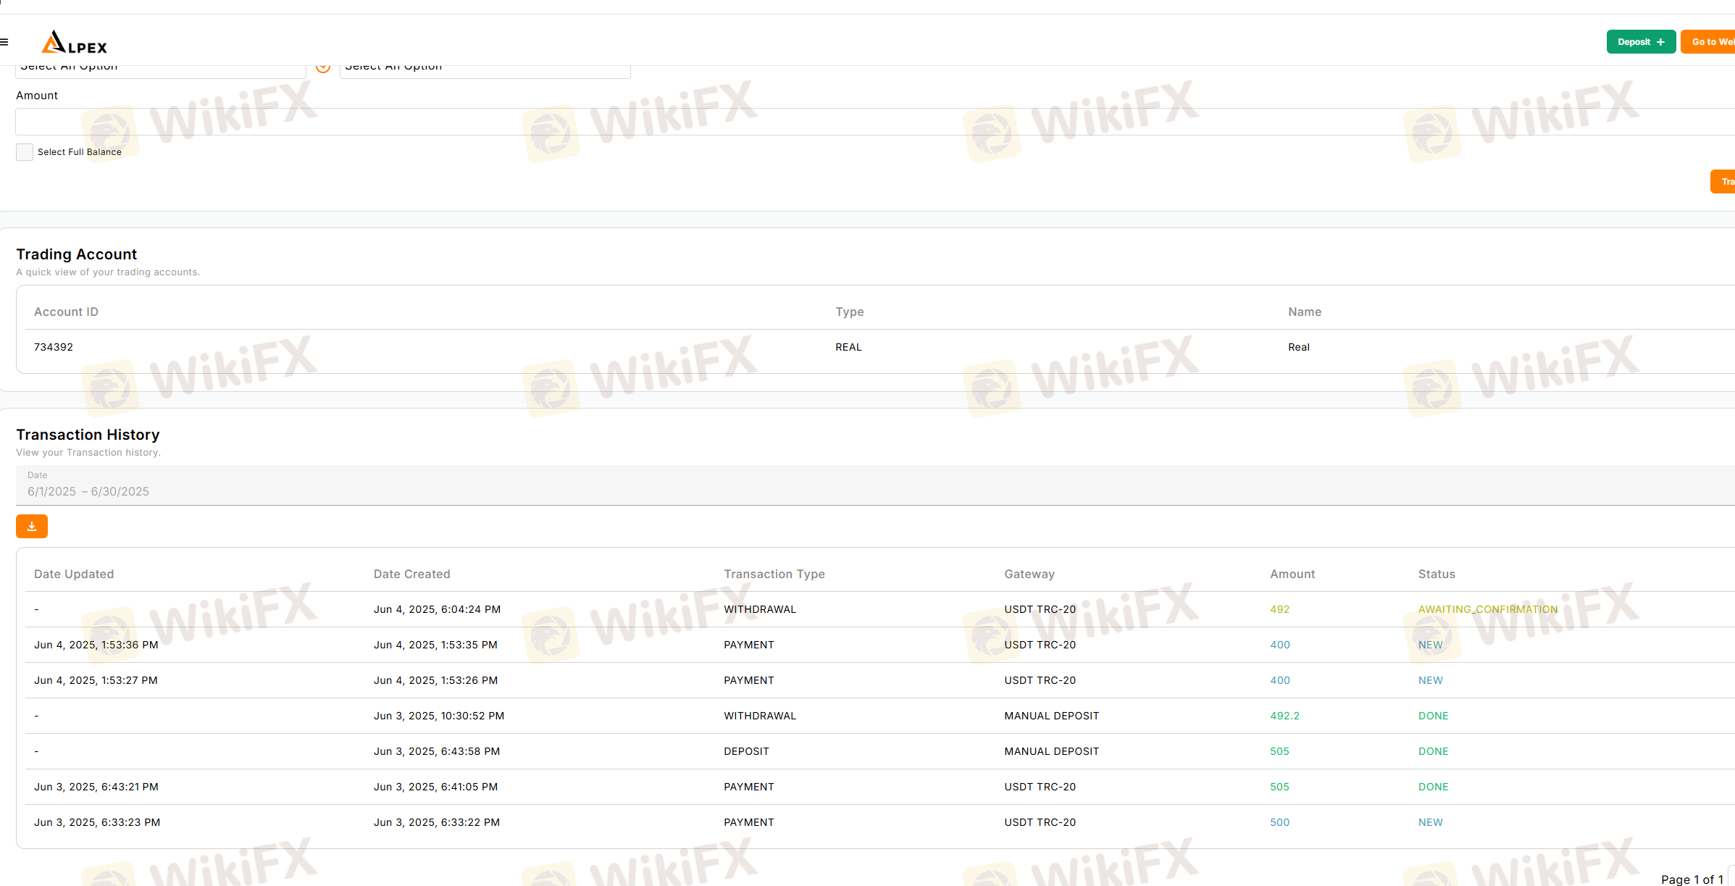Click the orange Transfer submit button

coord(1724,182)
